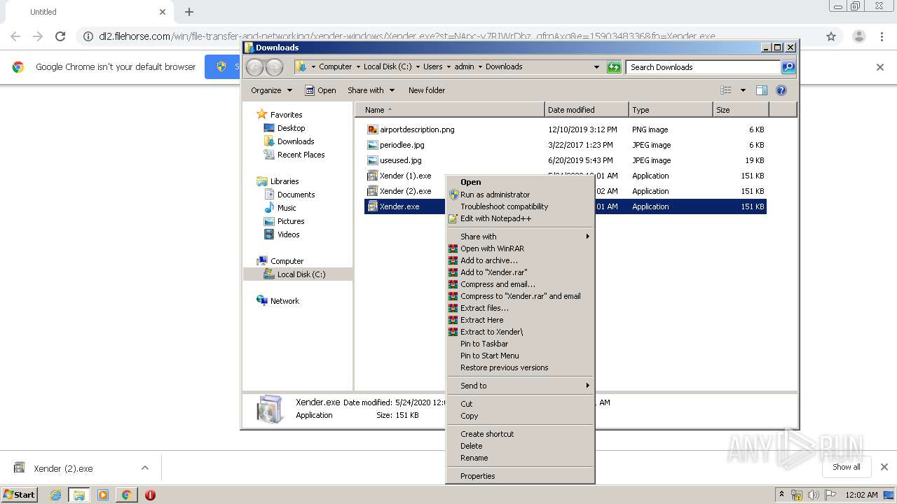The image size is (897, 504).
Task: Reload the Chrome page
Action: pos(60,36)
